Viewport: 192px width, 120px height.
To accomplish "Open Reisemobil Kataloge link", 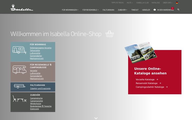I will [x=147, y=83].
